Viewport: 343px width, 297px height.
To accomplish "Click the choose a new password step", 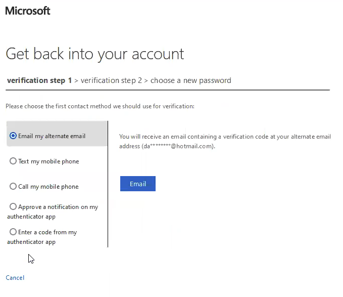I will (x=191, y=80).
